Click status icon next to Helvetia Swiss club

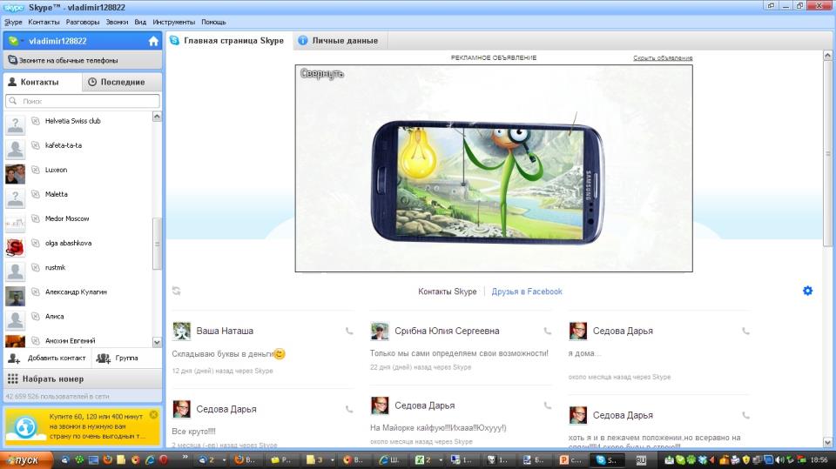click(x=35, y=121)
